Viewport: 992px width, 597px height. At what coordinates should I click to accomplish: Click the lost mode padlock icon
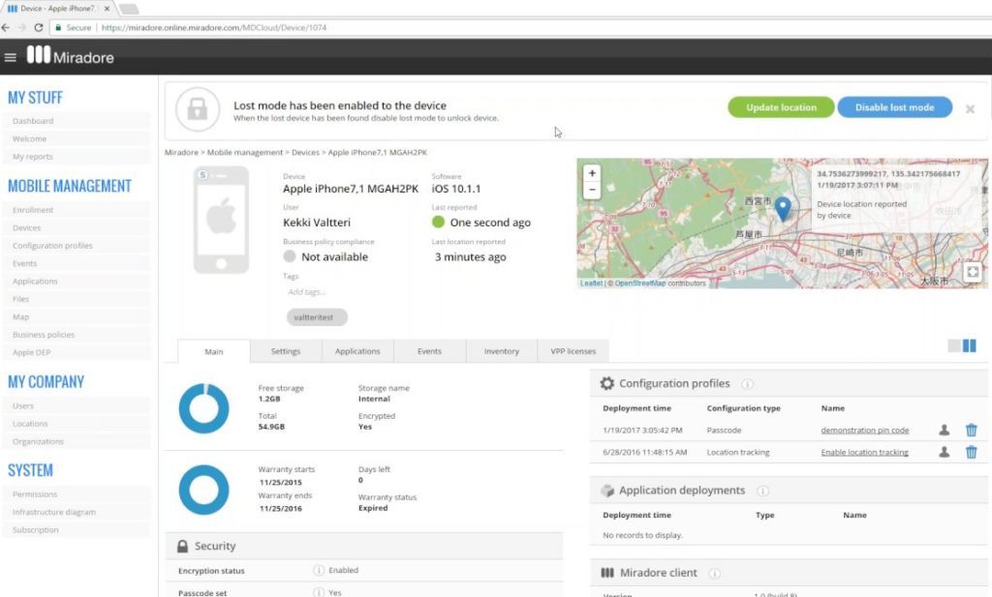(198, 109)
